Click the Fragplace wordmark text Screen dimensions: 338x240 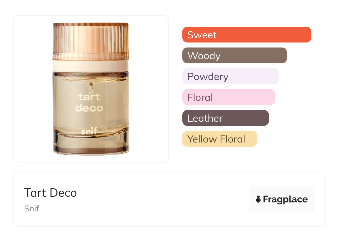click(x=285, y=199)
